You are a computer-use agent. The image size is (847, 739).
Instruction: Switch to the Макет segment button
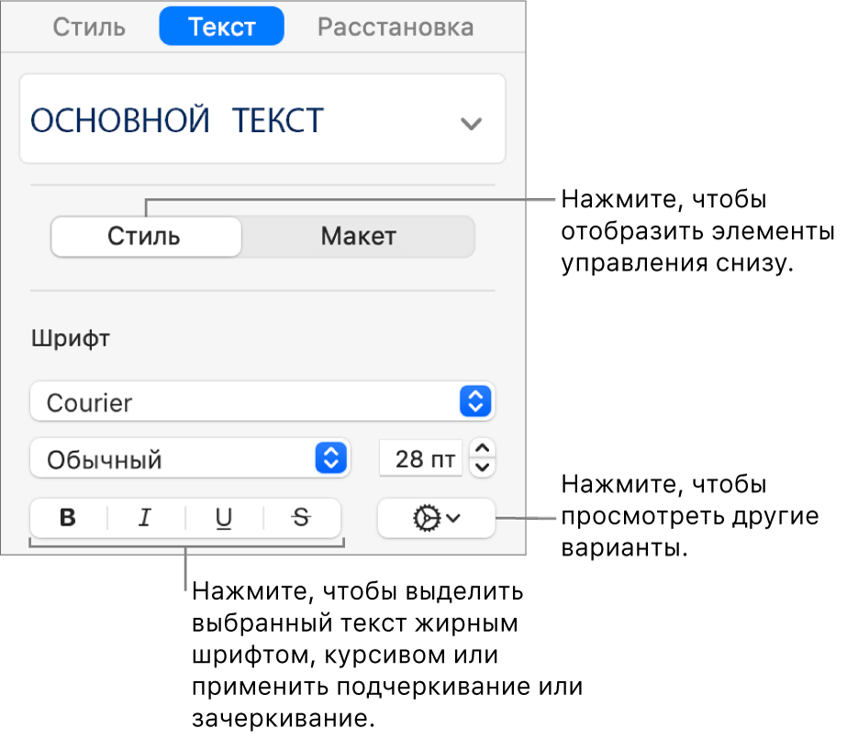point(358,237)
